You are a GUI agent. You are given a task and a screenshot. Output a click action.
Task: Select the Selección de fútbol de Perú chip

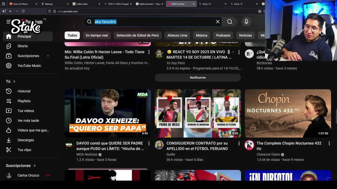[x=138, y=35]
